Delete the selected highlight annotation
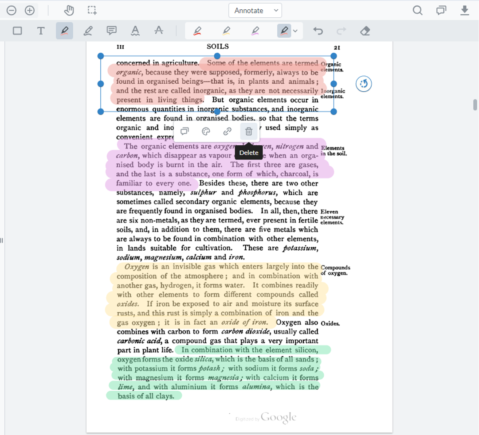This screenshot has width=479, height=435. pos(249,131)
